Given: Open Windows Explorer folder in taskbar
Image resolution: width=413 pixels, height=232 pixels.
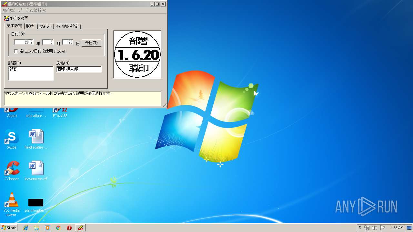Looking at the screenshot, I should coord(36,228).
